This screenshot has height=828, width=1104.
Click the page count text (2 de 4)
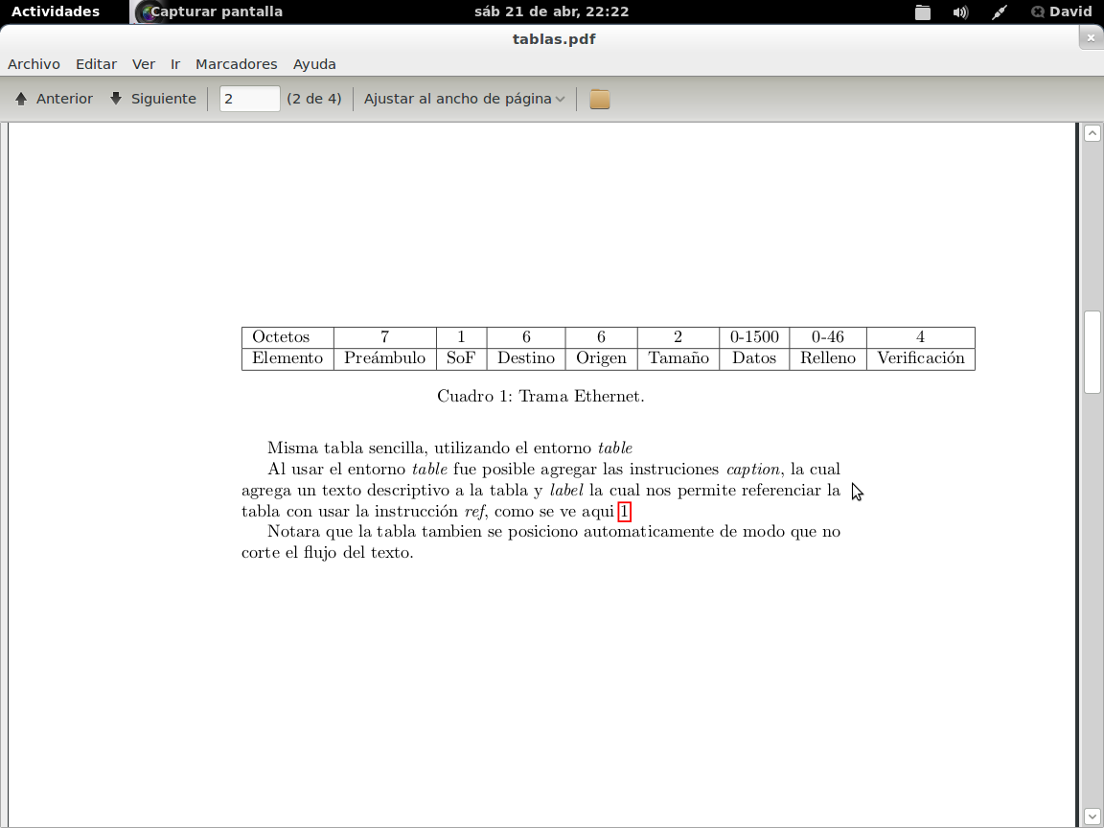pos(314,99)
